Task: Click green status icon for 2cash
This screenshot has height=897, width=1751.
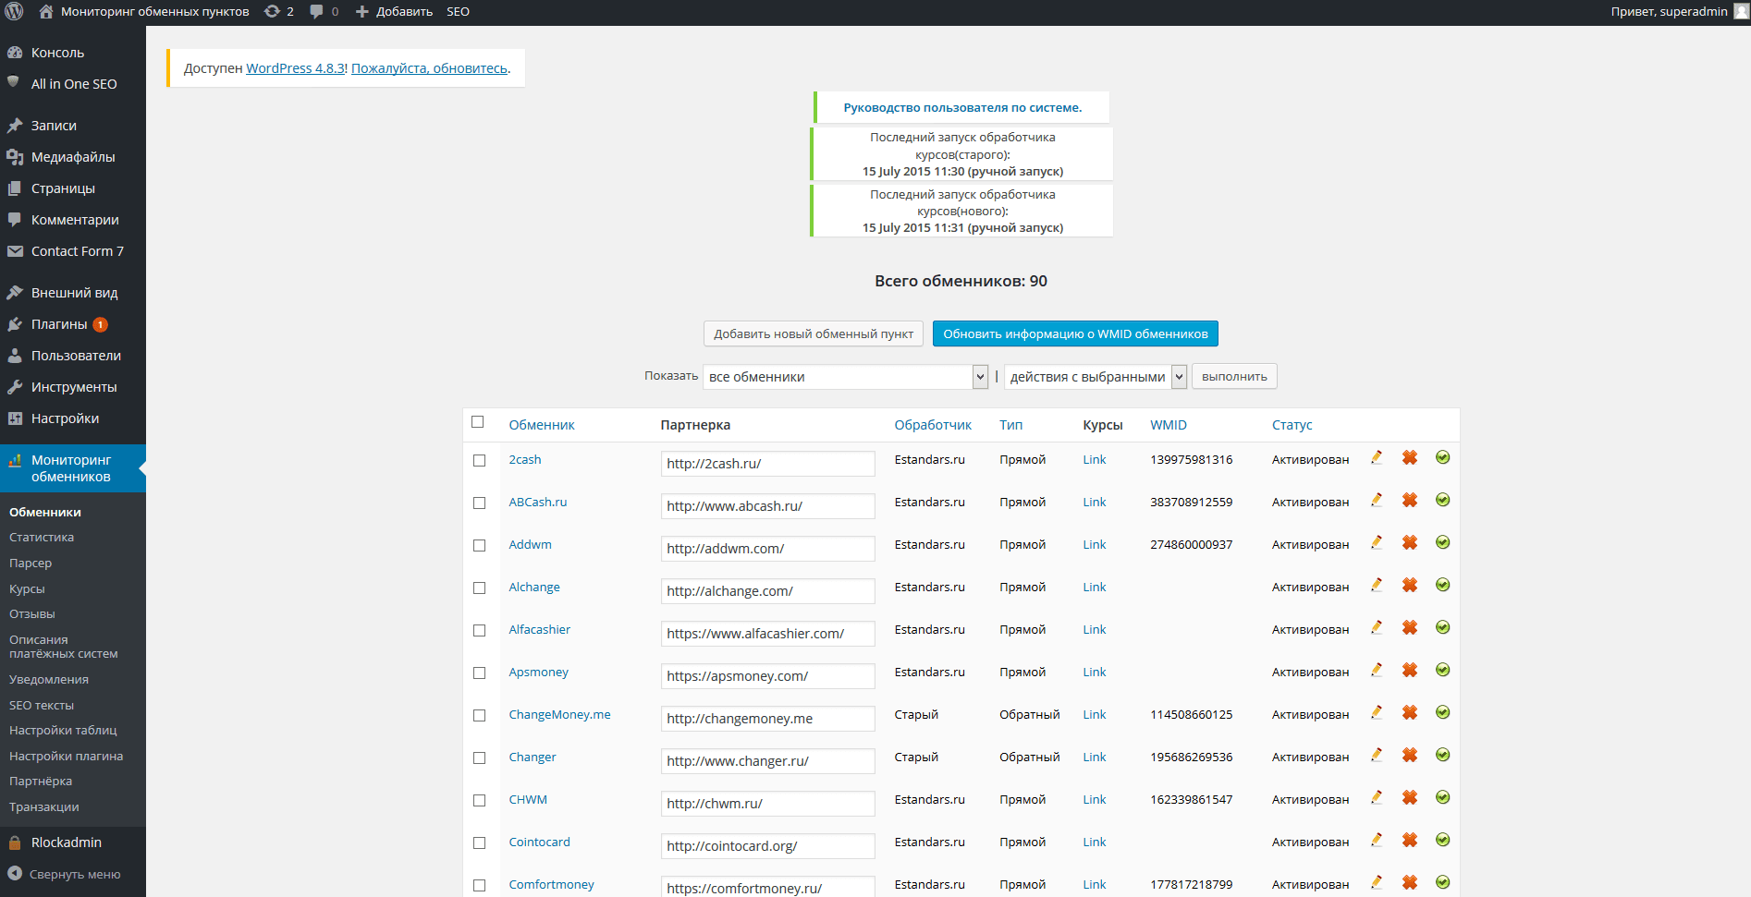Action: pyautogui.click(x=1442, y=457)
